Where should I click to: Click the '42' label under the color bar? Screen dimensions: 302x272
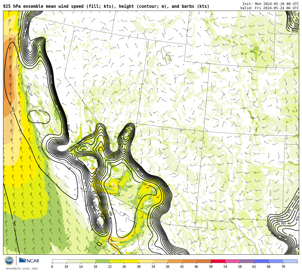(182, 267)
